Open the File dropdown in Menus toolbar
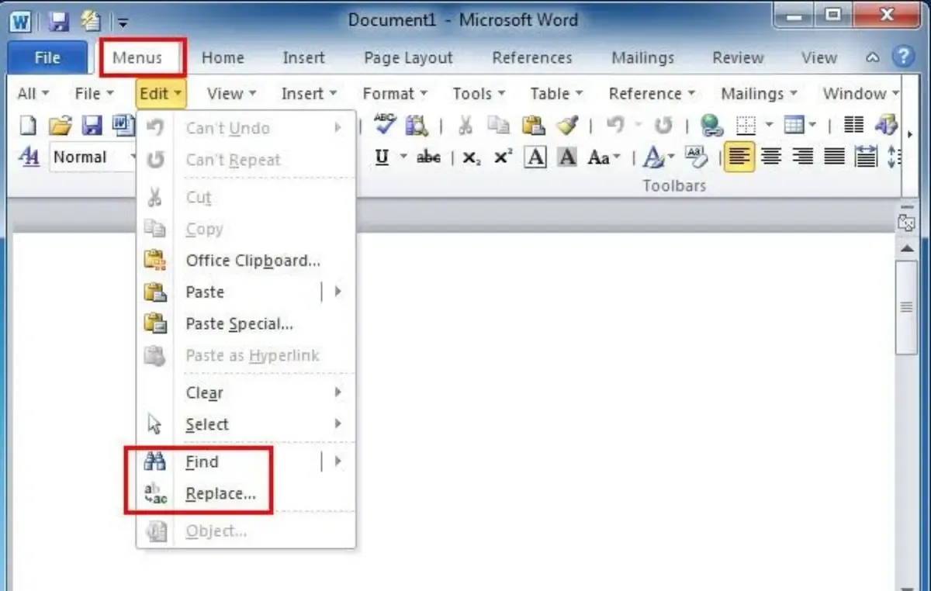This screenshot has width=931, height=591. click(94, 94)
